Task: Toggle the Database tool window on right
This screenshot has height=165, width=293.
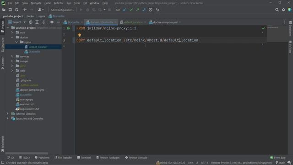Action: [290, 28]
